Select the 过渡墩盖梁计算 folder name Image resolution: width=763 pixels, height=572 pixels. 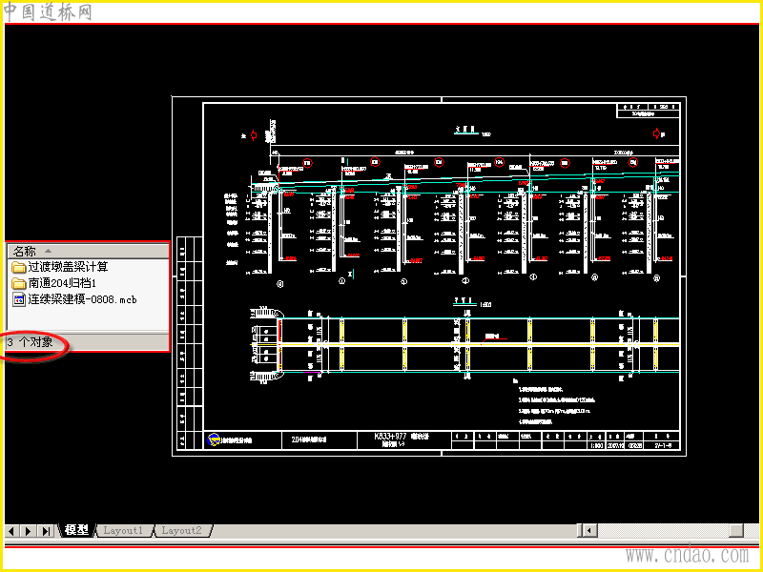point(68,267)
